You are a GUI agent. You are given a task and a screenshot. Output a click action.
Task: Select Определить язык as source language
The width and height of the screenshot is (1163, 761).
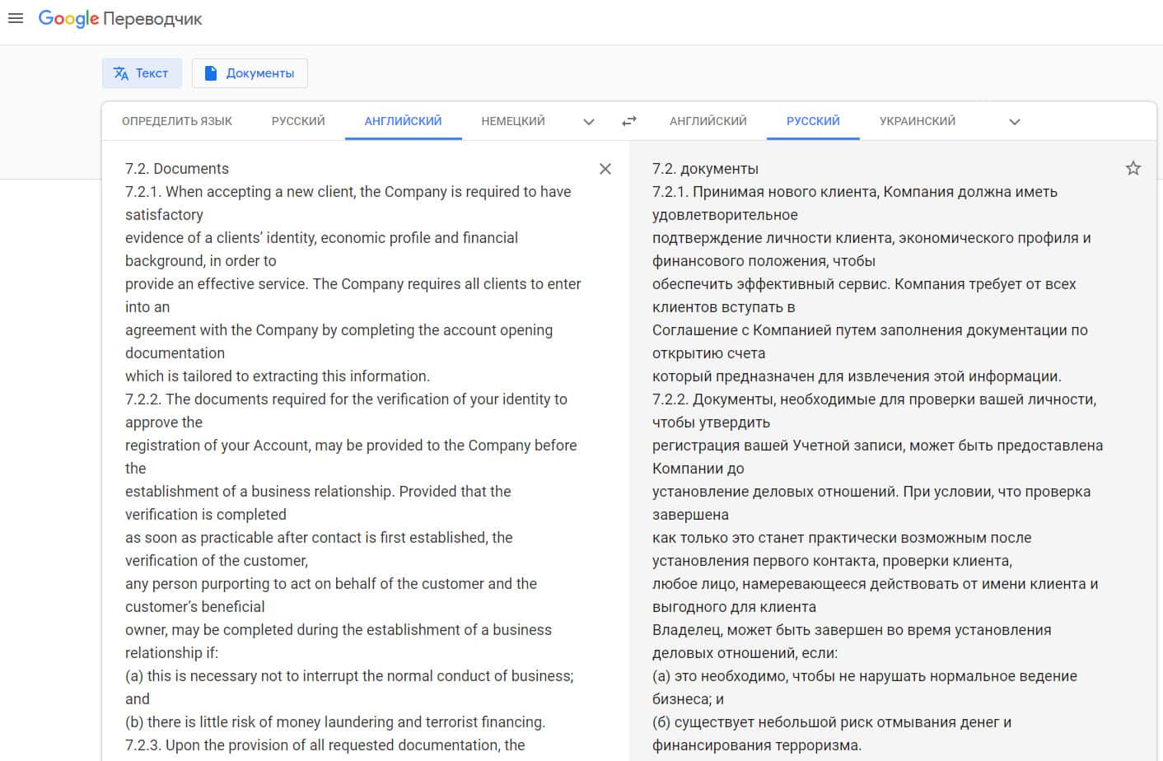point(177,121)
